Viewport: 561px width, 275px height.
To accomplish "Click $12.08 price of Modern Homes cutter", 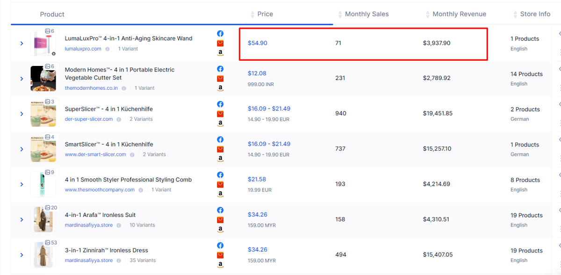I will click(257, 73).
